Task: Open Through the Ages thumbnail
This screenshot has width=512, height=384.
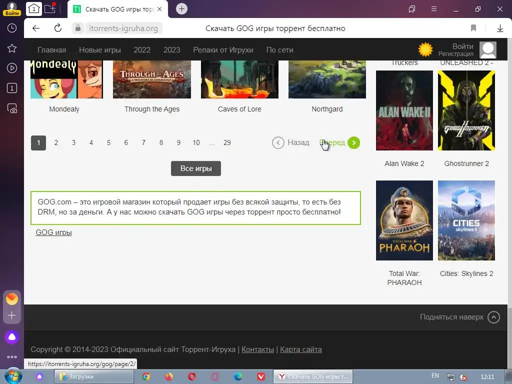Action: click(152, 79)
